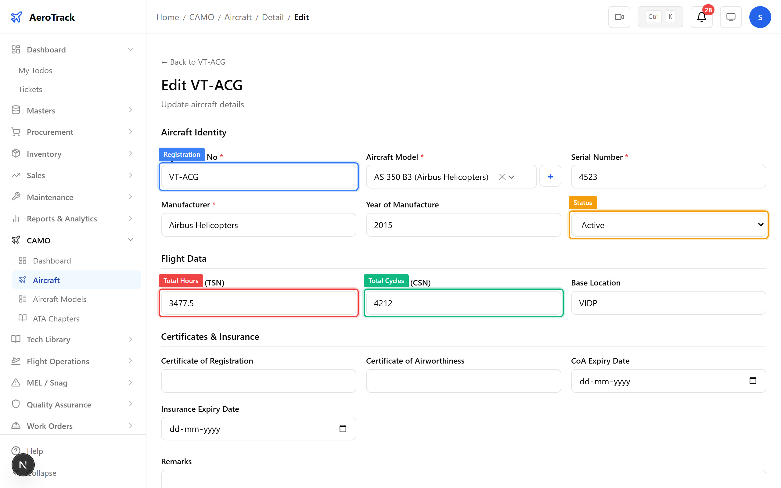
Task: Click the blue plus icon beside Aircraft Model
Action: (550, 177)
